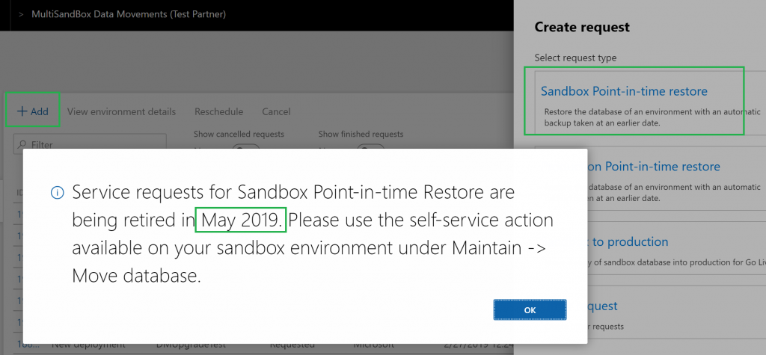
Task: Open MultiSandBox Data Movements breadcrumb
Action: [128, 13]
